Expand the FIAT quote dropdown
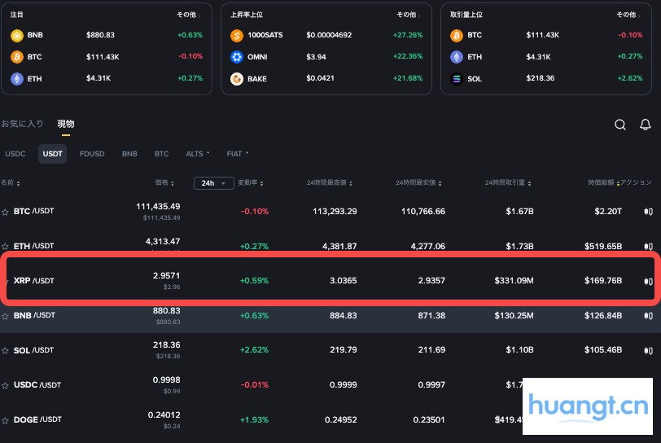Screen dimensions: 661x443 238,154
